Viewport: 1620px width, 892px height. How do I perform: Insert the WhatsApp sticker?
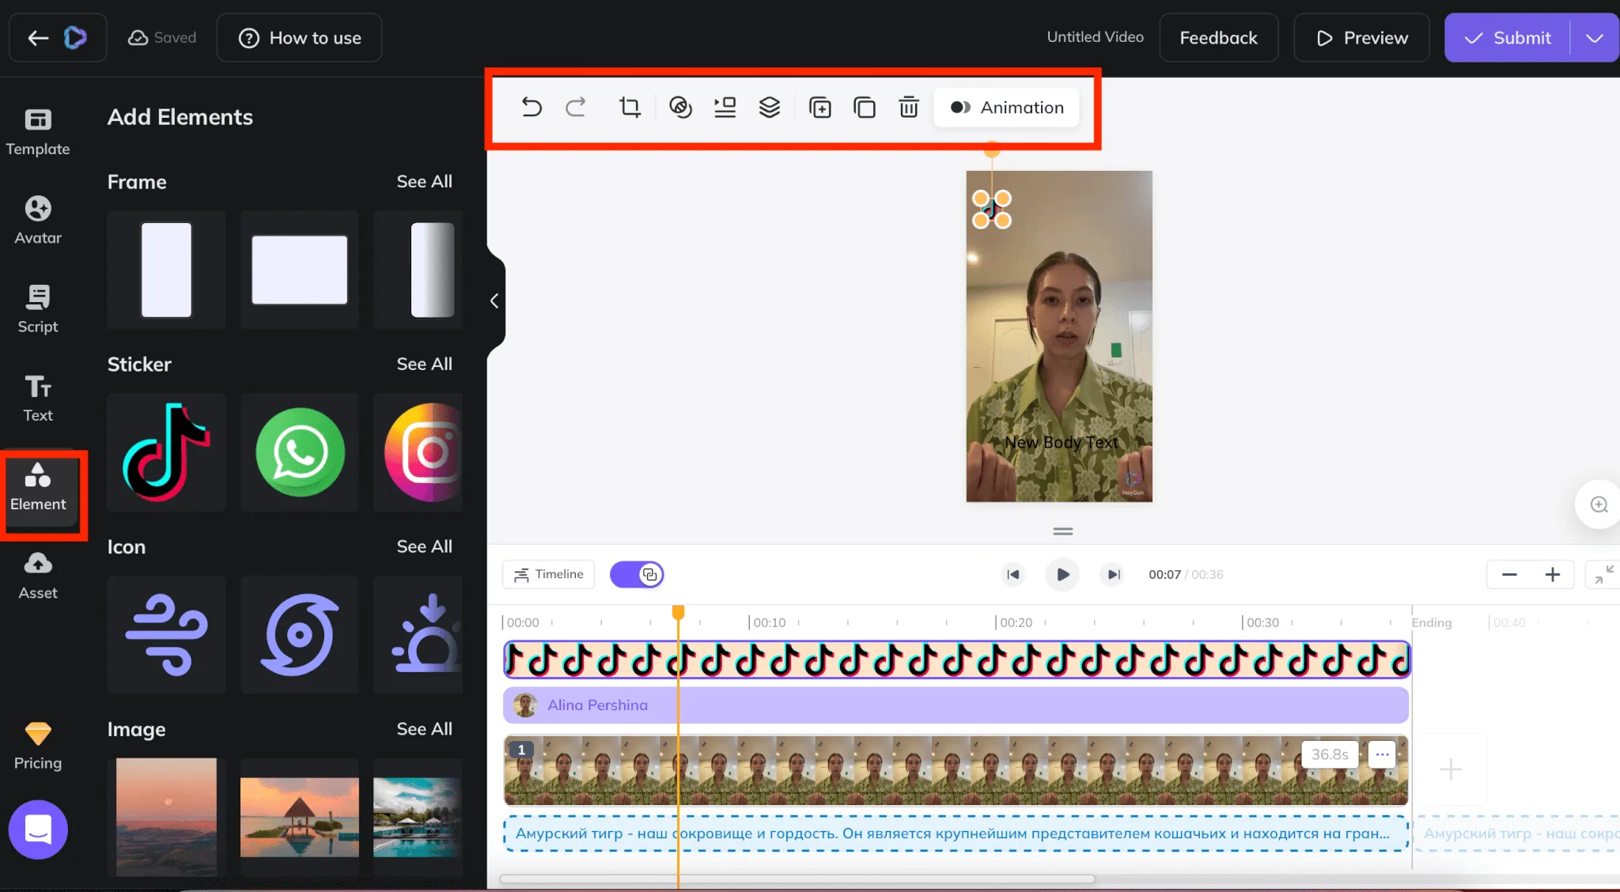point(300,452)
